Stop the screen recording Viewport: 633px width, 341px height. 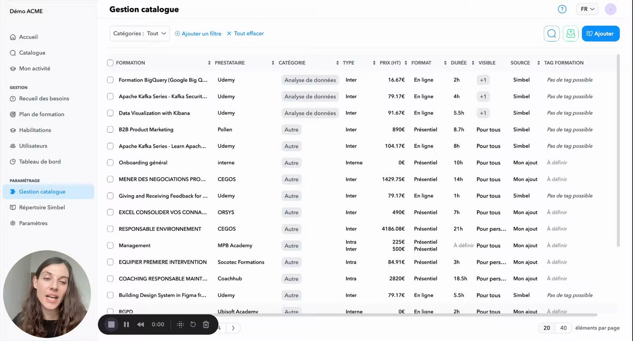[112, 324]
